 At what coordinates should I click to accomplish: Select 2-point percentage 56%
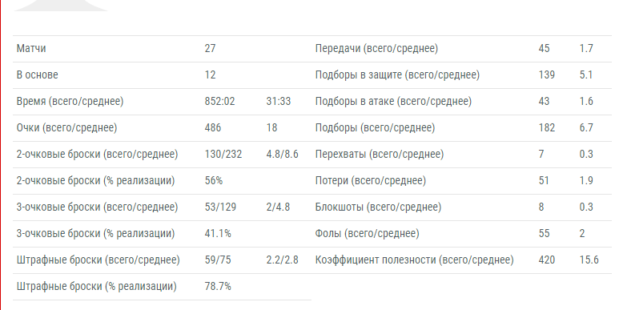click(x=214, y=180)
